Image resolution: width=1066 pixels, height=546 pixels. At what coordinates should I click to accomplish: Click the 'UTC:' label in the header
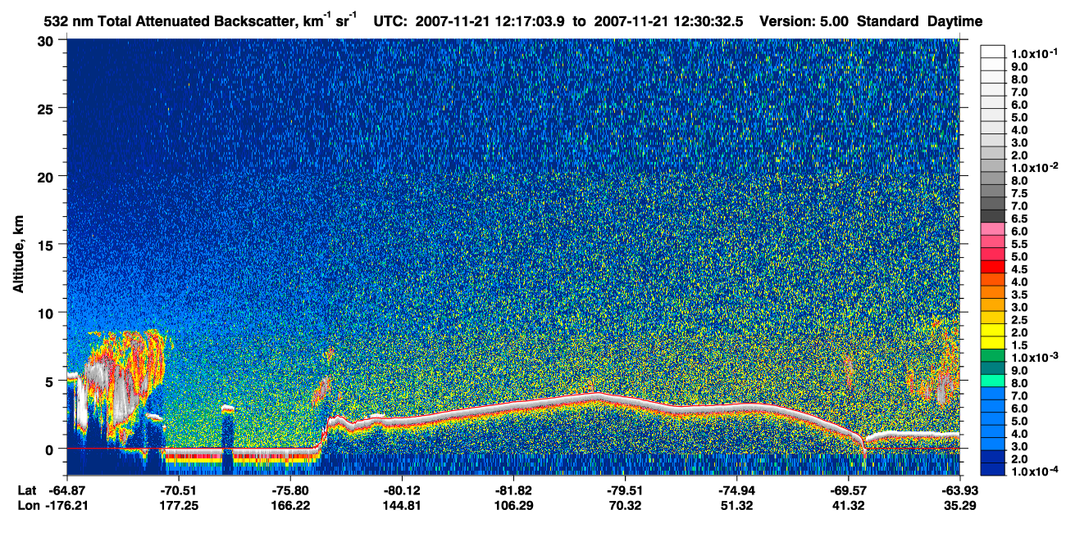(x=390, y=20)
